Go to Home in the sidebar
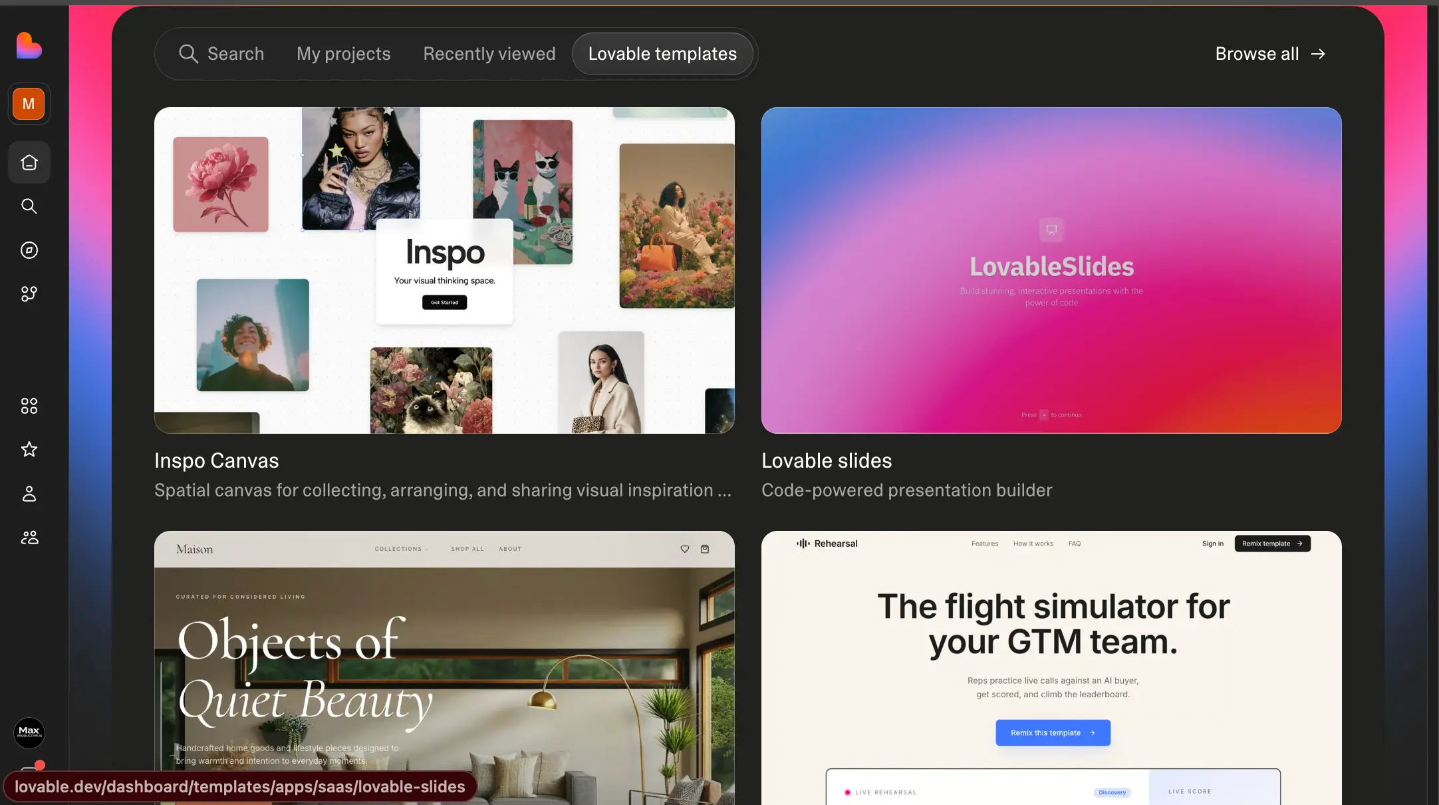This screenshot has width=1439, height=805. [x=29, y=162]
